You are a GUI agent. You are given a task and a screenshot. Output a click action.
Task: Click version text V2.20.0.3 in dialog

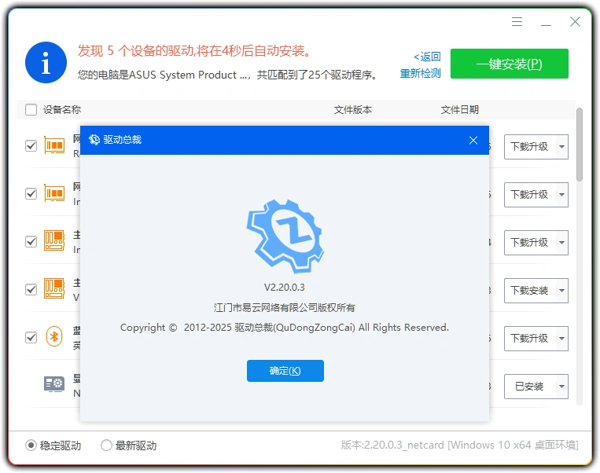(x=285, y=287)
